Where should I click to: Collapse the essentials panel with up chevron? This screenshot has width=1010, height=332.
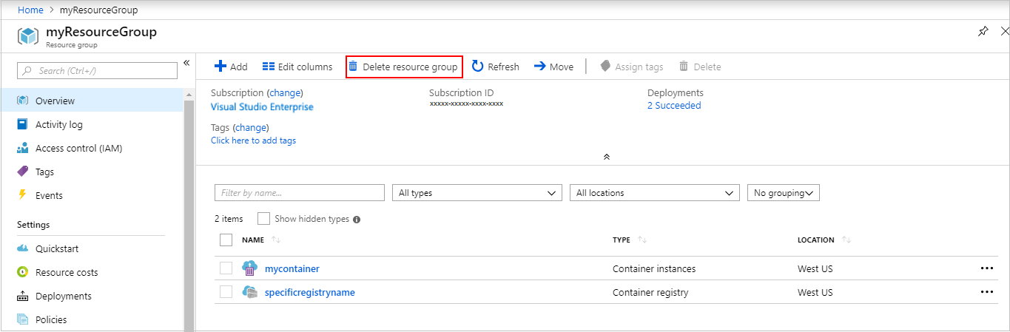point(606,157)
